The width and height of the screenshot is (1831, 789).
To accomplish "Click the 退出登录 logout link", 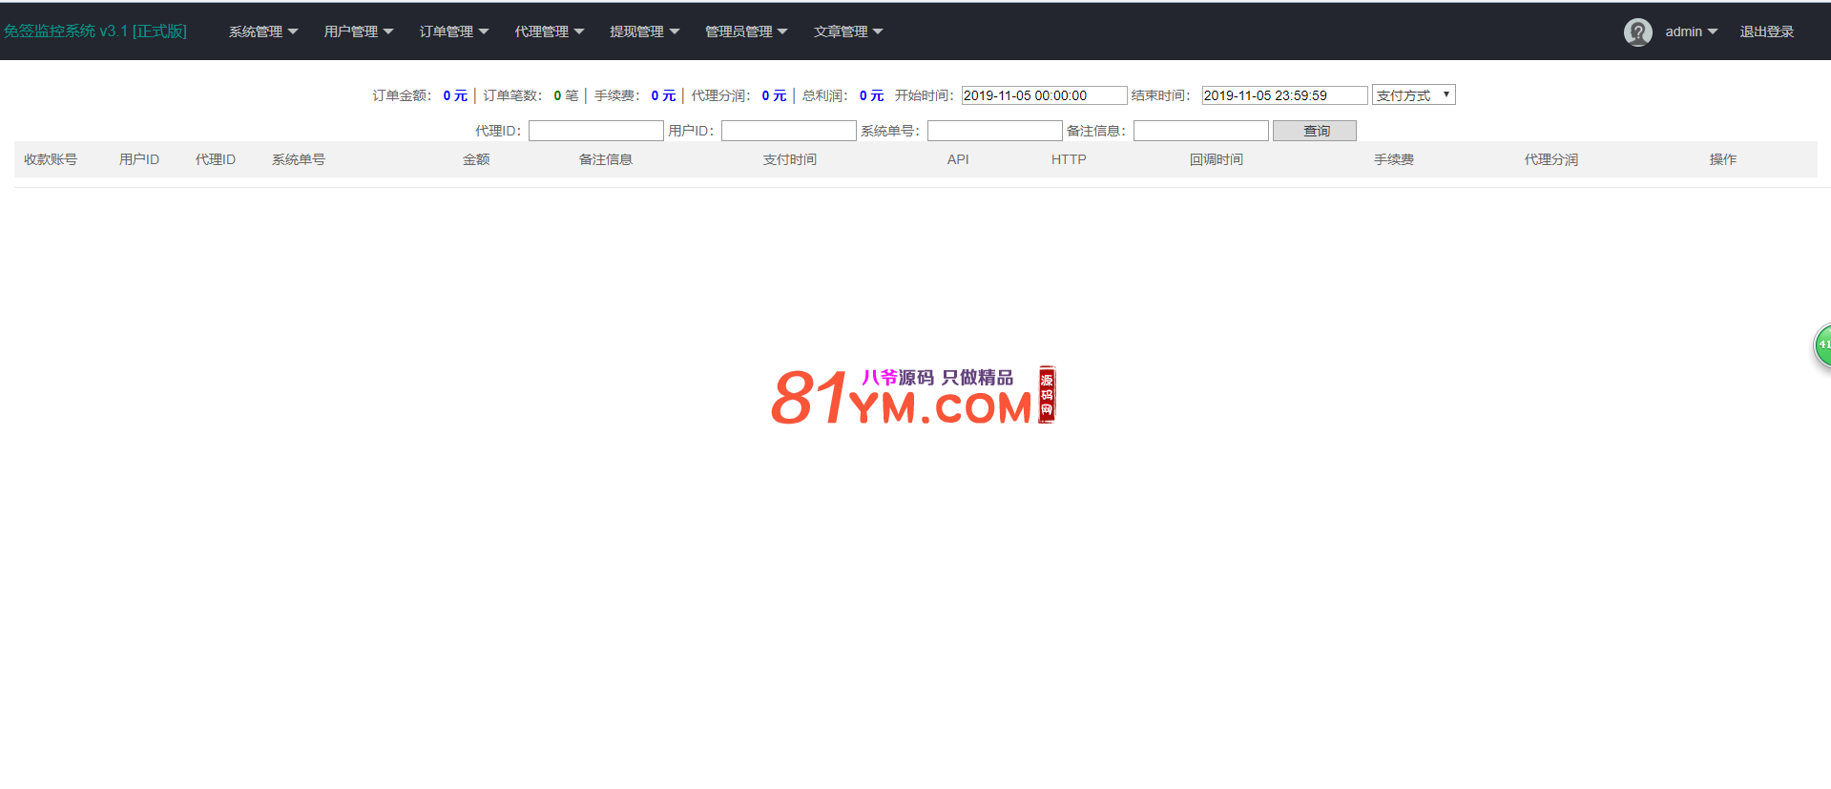I will pos(1767,31).
